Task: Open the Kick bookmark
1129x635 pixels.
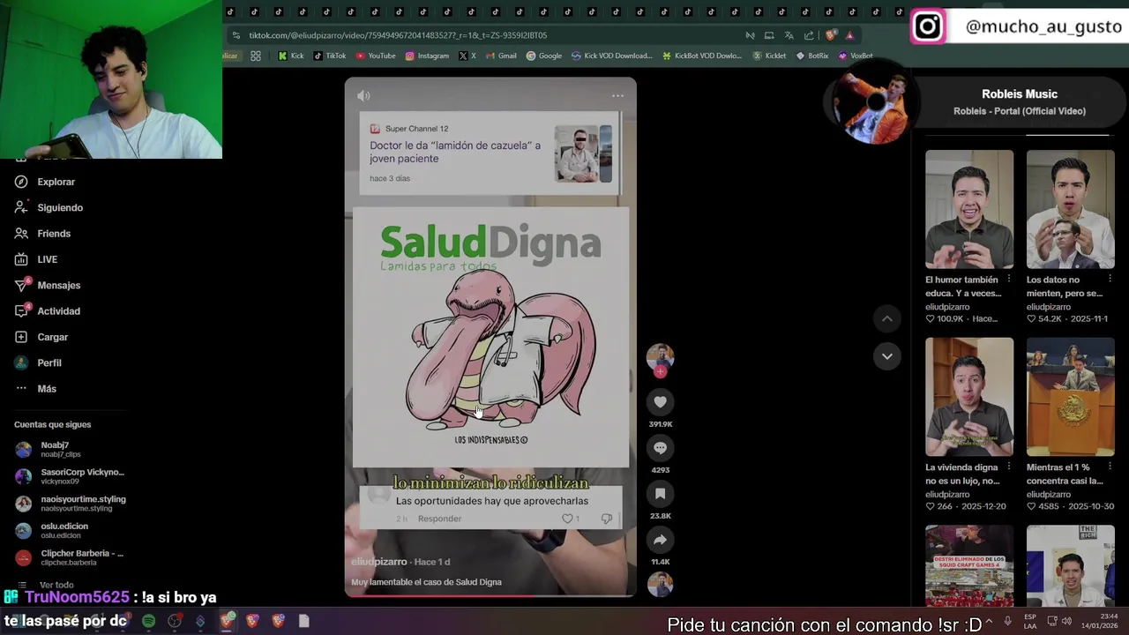Action: [x=291, y=56]
